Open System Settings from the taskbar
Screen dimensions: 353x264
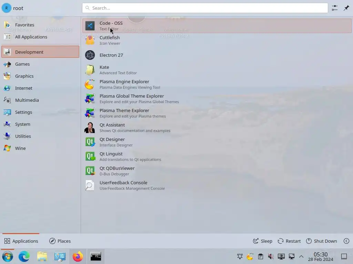pyautogui.click(x=60, y=256)
